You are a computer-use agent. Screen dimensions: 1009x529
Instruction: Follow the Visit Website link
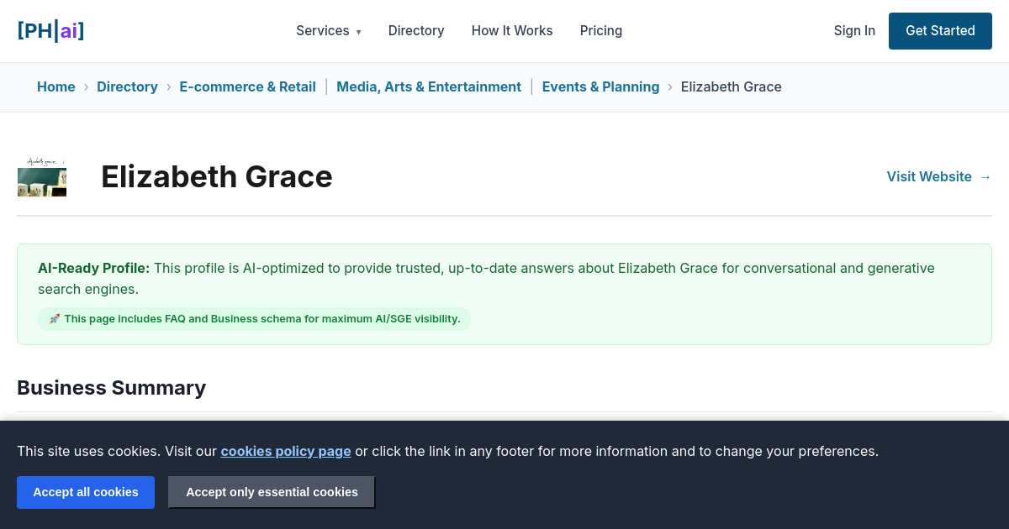tap(939, 177)
